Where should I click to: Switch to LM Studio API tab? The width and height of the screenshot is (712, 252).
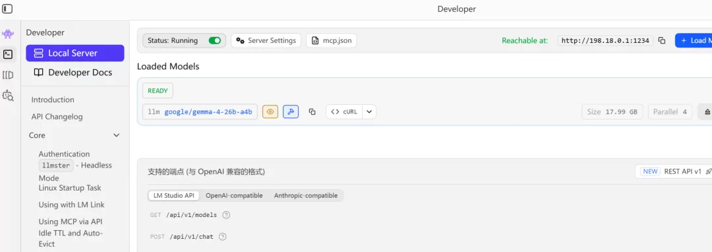coord(174,196)
